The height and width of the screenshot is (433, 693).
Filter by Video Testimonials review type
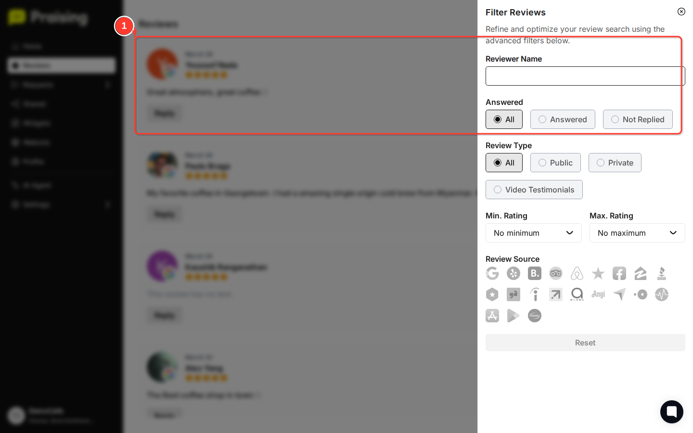click(x=534, y=190)
